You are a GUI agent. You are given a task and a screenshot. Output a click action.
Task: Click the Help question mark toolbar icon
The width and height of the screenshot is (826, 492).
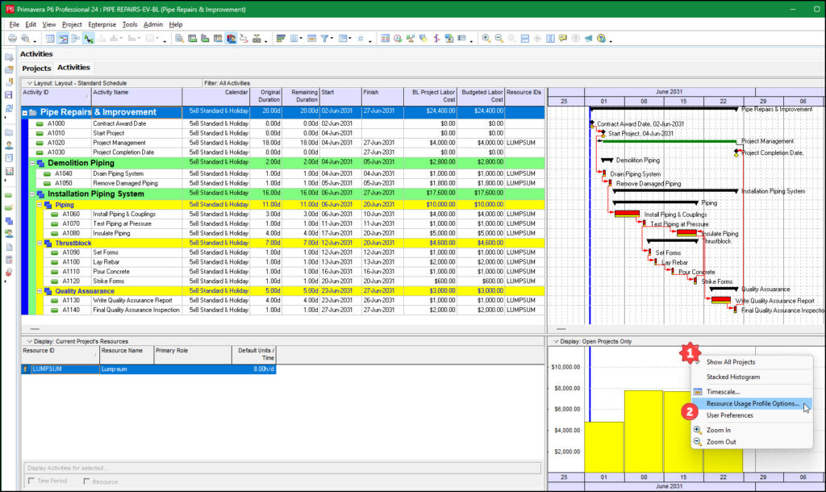point(601,38)
